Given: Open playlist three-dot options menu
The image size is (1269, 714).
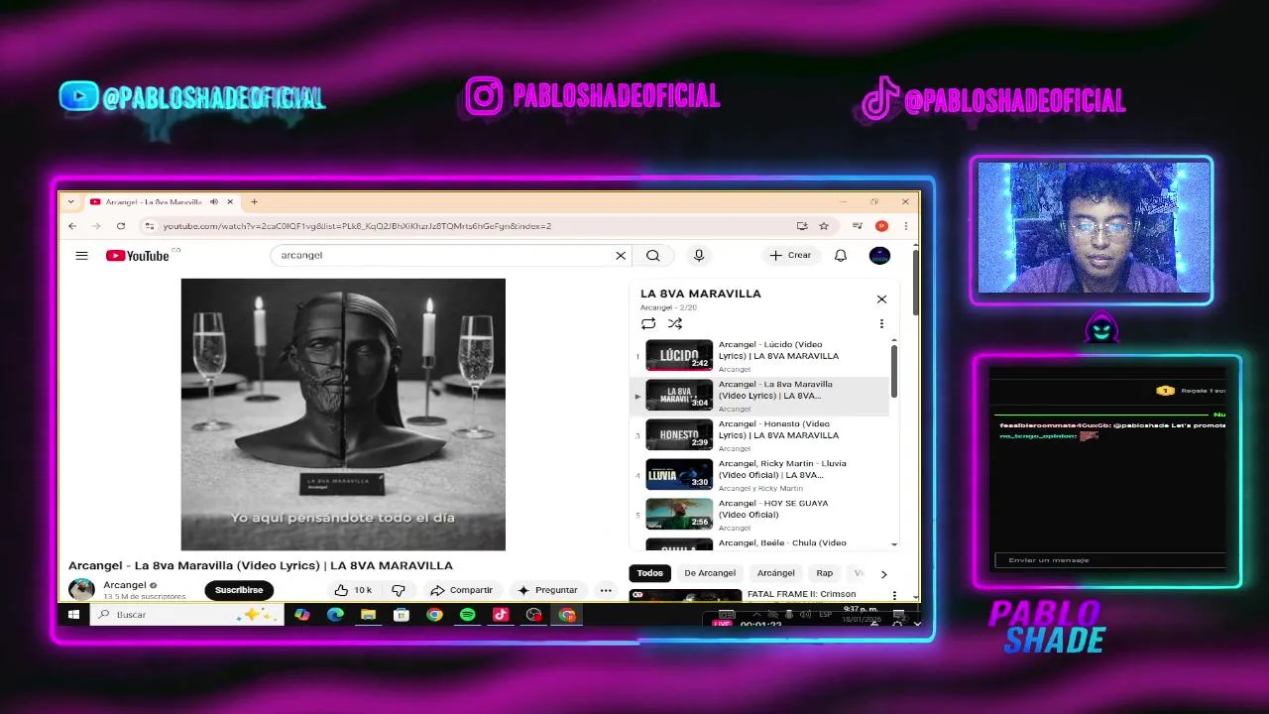Looking at the screenshot, I should click(881, 323).
